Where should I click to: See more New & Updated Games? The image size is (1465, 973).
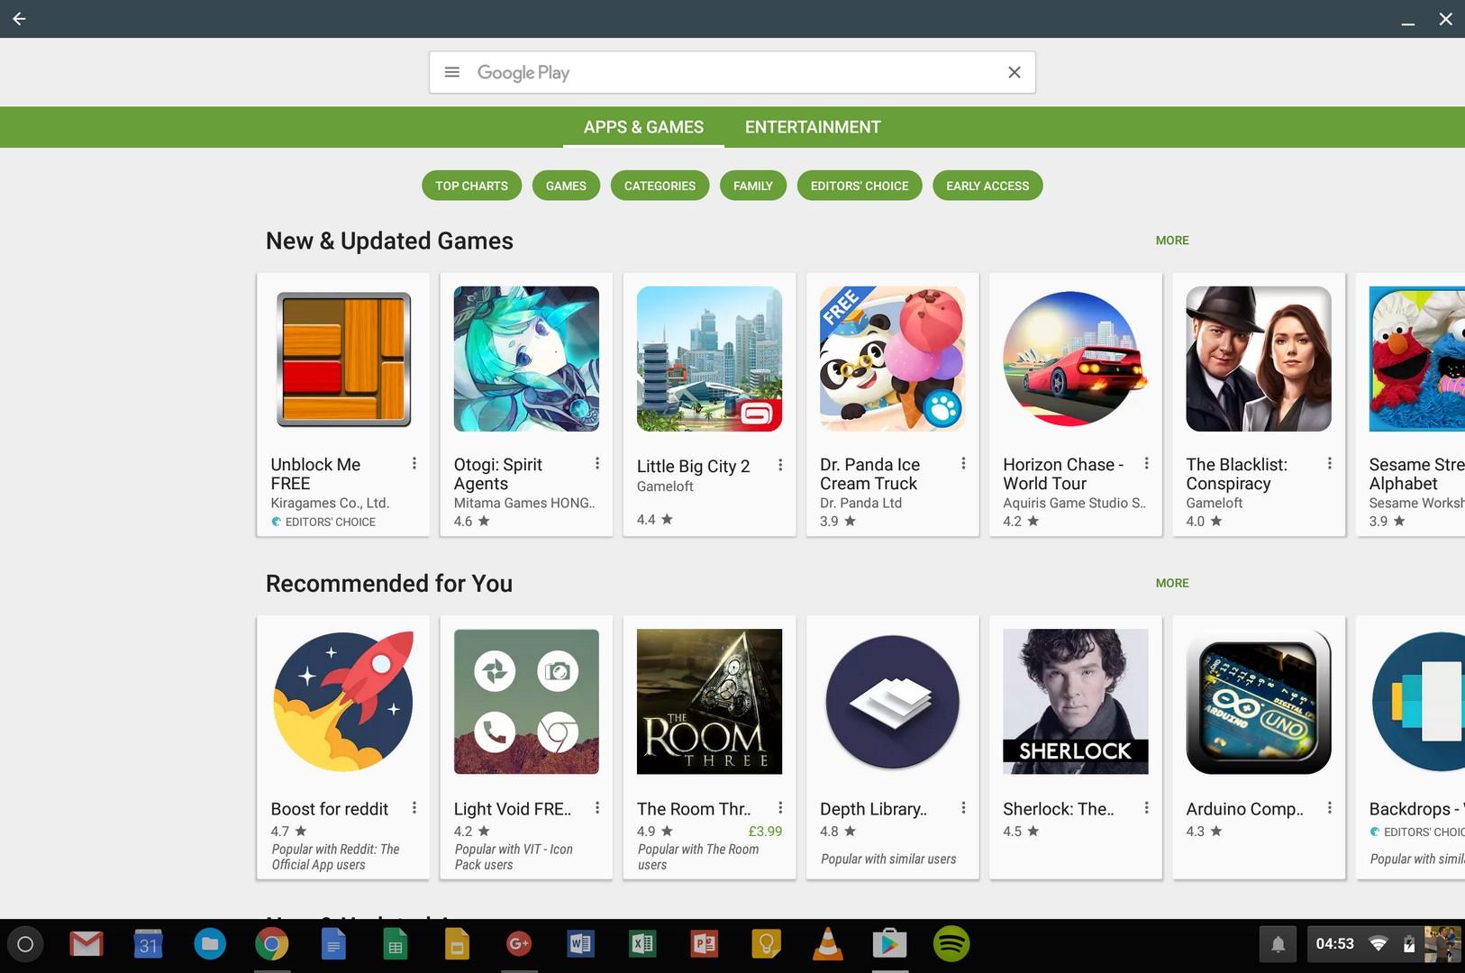coord(1172,241)
